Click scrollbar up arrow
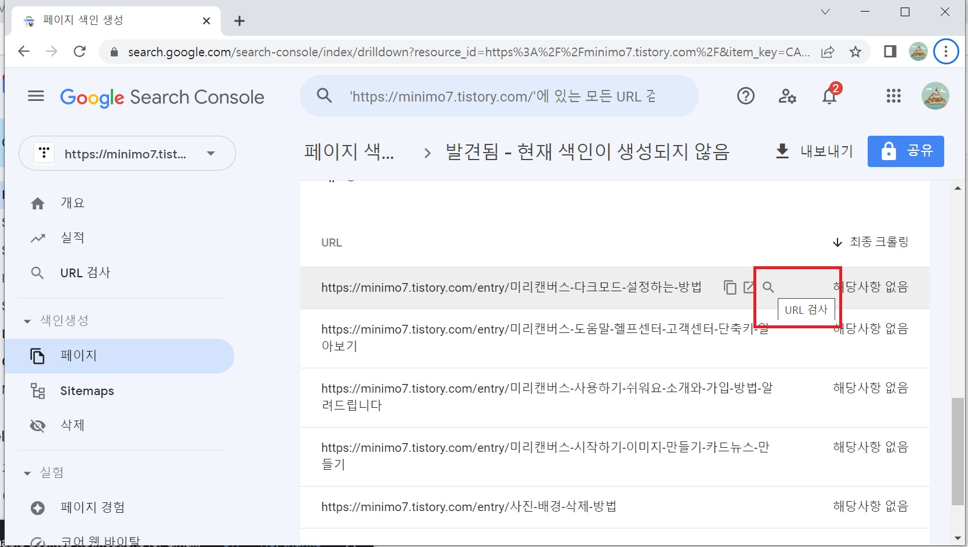The width and height of the screenshot is (968, 547). 958,188
